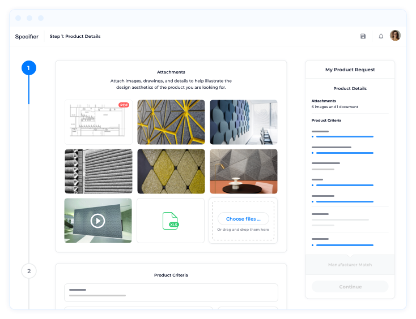Click the drag and drop upload area text
416x319 pixels.
coord(243,230)
